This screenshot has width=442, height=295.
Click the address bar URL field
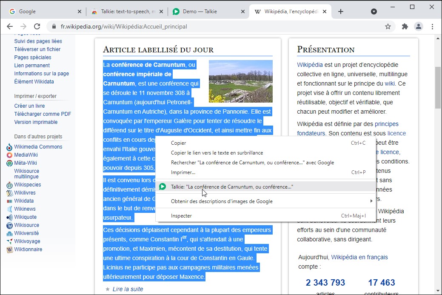(213, 26)
